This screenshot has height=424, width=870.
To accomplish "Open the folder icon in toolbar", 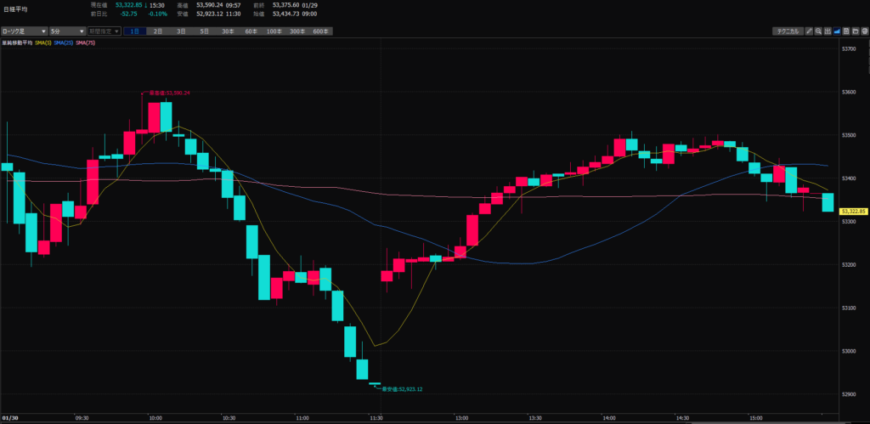I will (855, 31).
